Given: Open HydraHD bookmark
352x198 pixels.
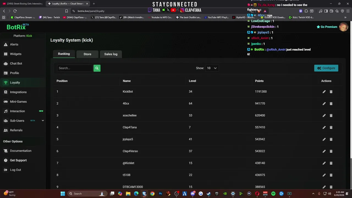Looking at the screenshot, I should tap(244, 17).
